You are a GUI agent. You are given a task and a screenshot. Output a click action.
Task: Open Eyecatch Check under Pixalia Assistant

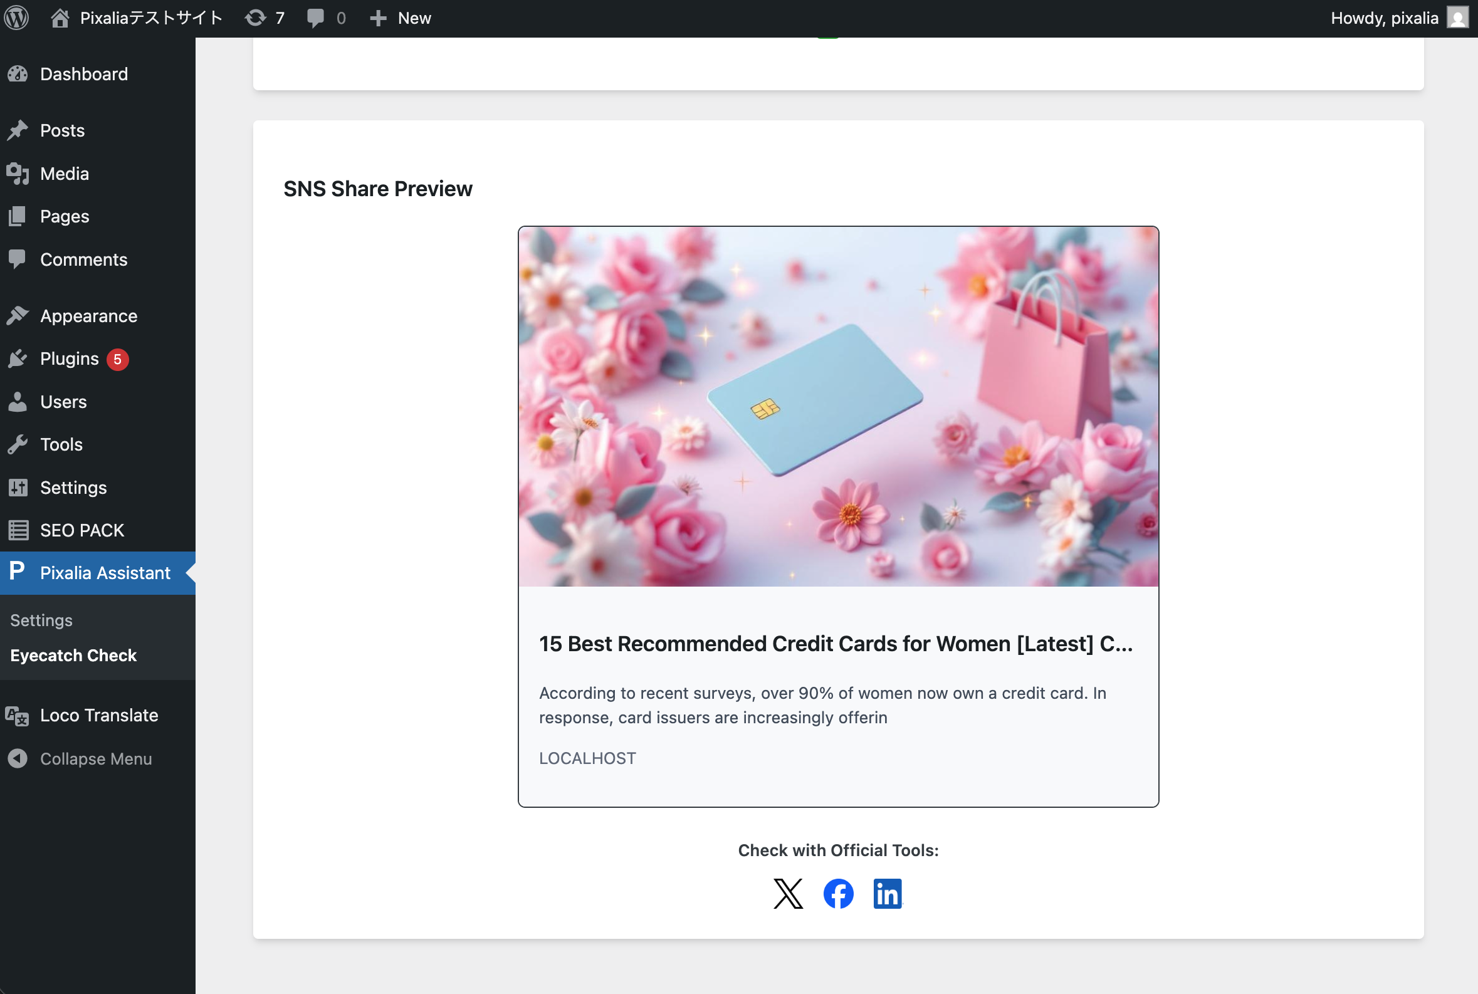tap(73, 655)
